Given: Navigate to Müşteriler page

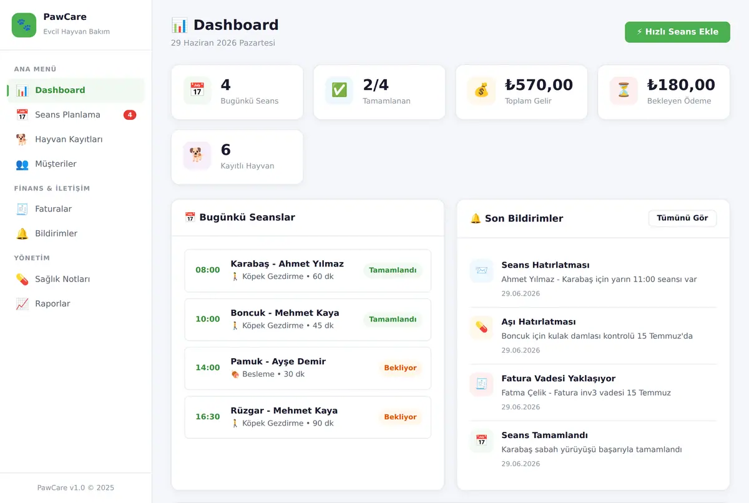Looking at the screenshot, I should tap(76, 164).
